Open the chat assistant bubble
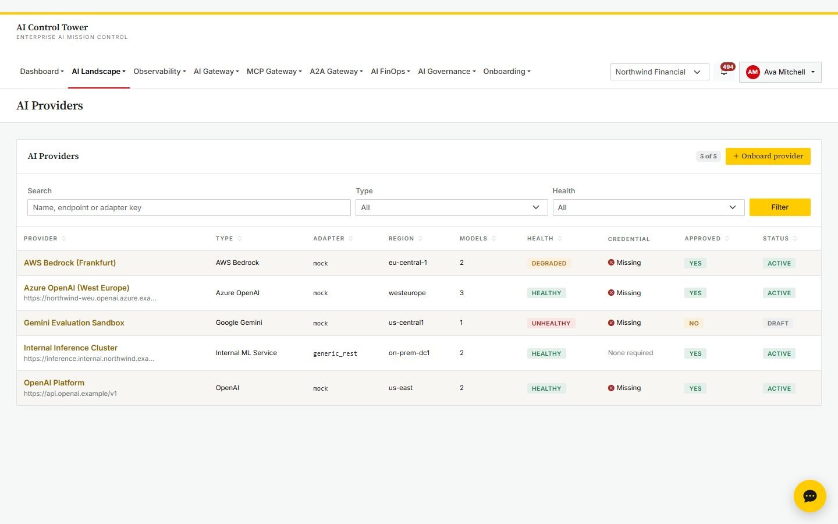This screenshot has width=838, height=524. pos(809,495)
